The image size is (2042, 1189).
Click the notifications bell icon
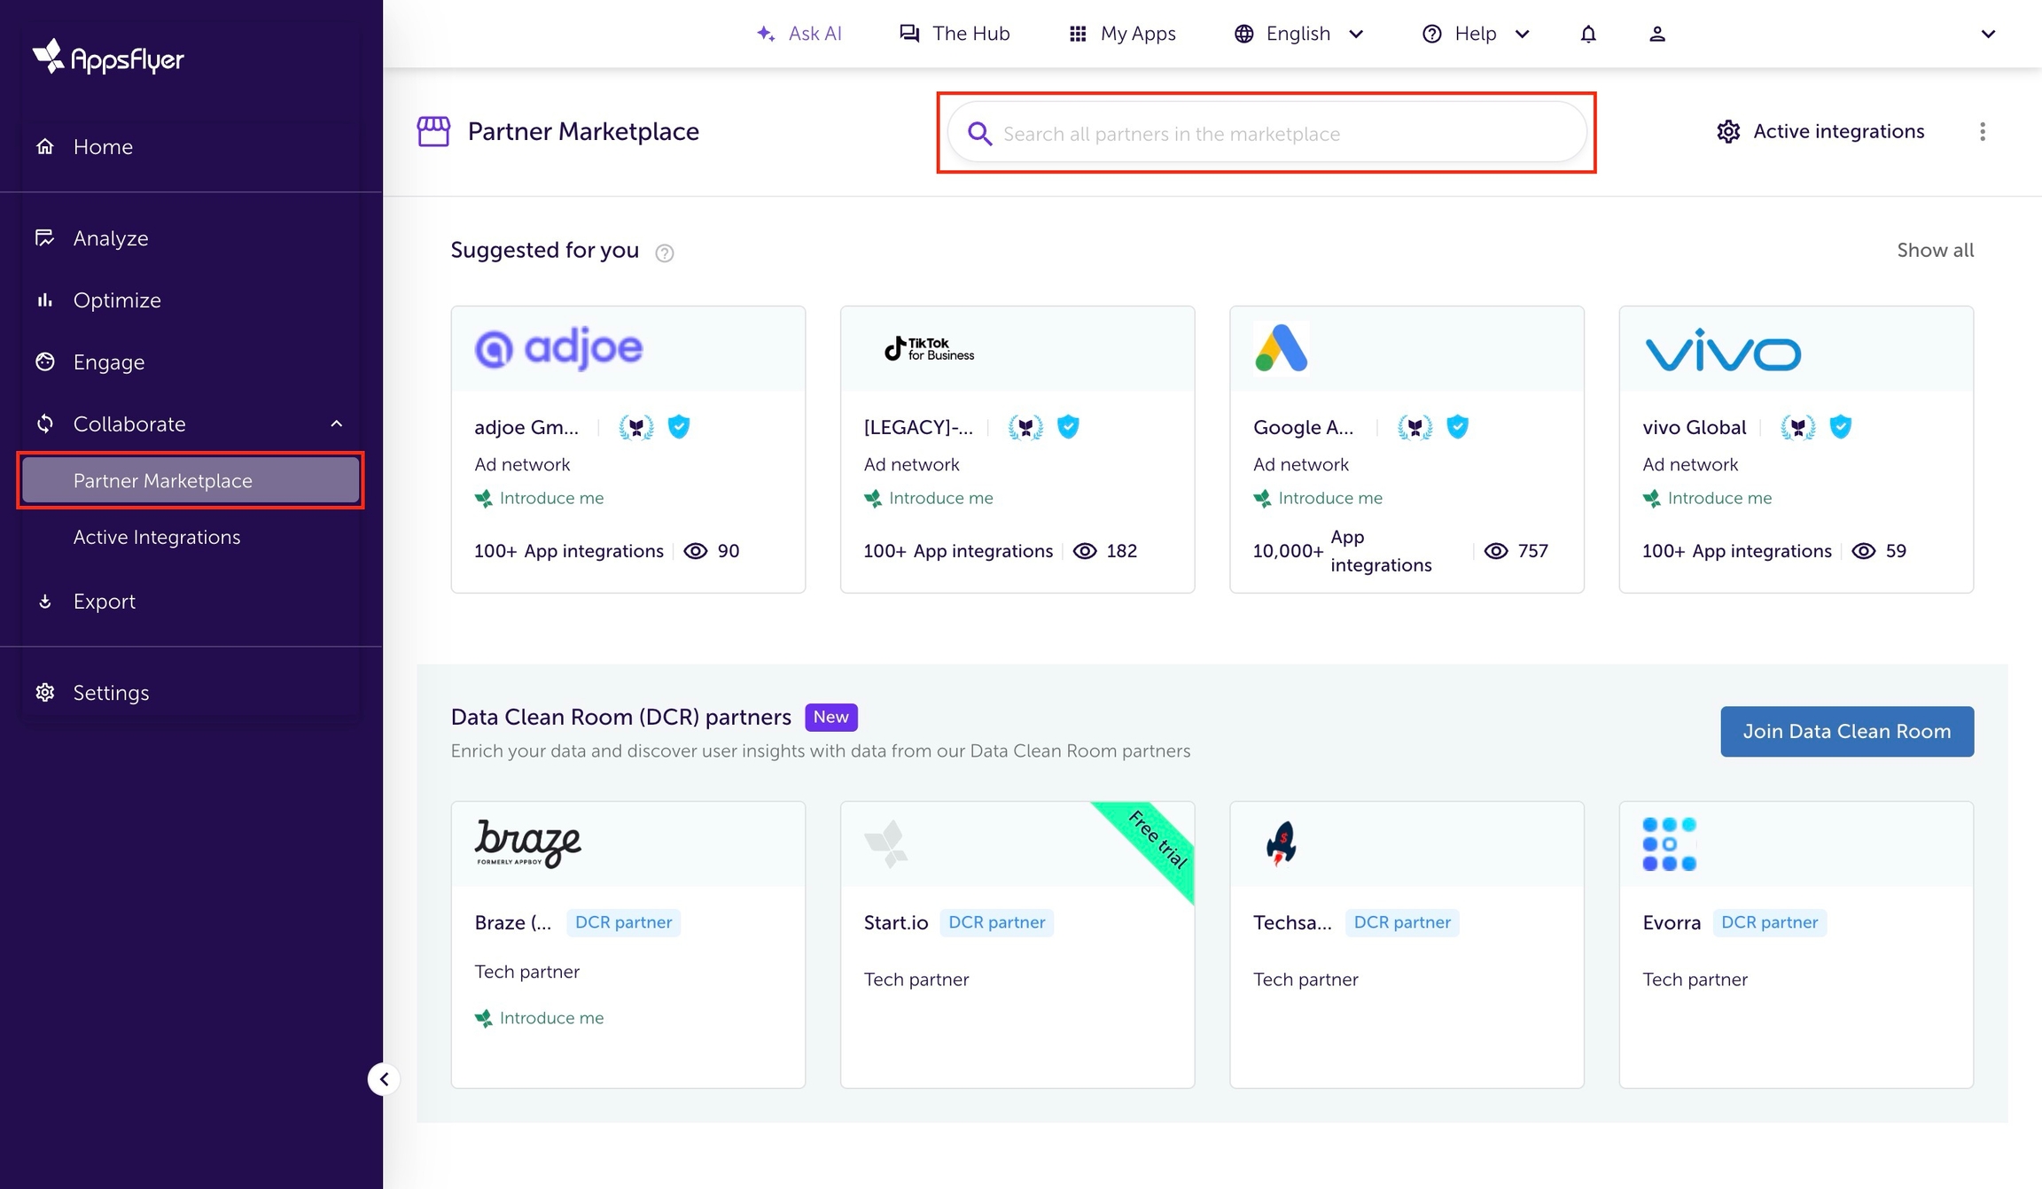(1587, 34)
